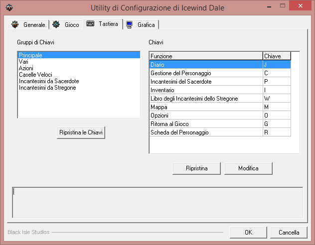Screen dimensions: 315x245
Task: Select the Inventario function row
Action: 220,90
